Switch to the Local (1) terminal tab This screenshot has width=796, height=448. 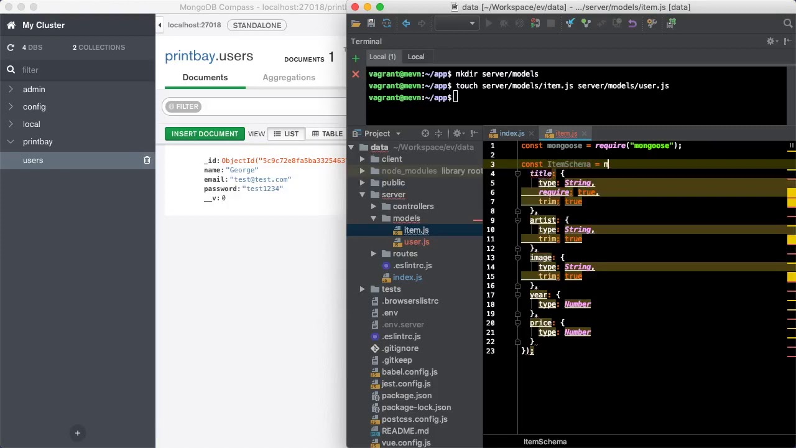click(x=382, y=57)
